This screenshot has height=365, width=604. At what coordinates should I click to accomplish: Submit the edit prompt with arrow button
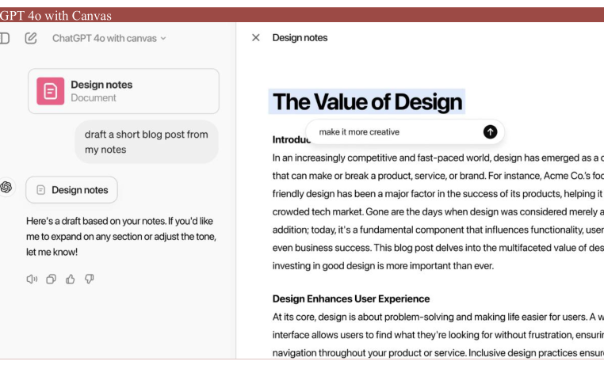[490, 132]
